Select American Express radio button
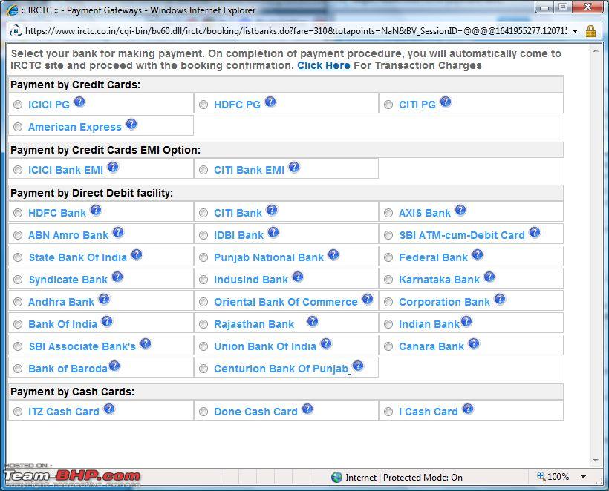Screen dimensions: 609x491 (x=18, y=127)
